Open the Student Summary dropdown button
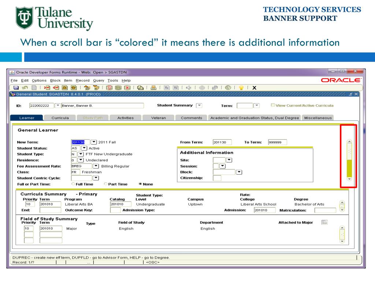Screen dimensions: 375x281 pyautogui.click(x=199, y=105)
